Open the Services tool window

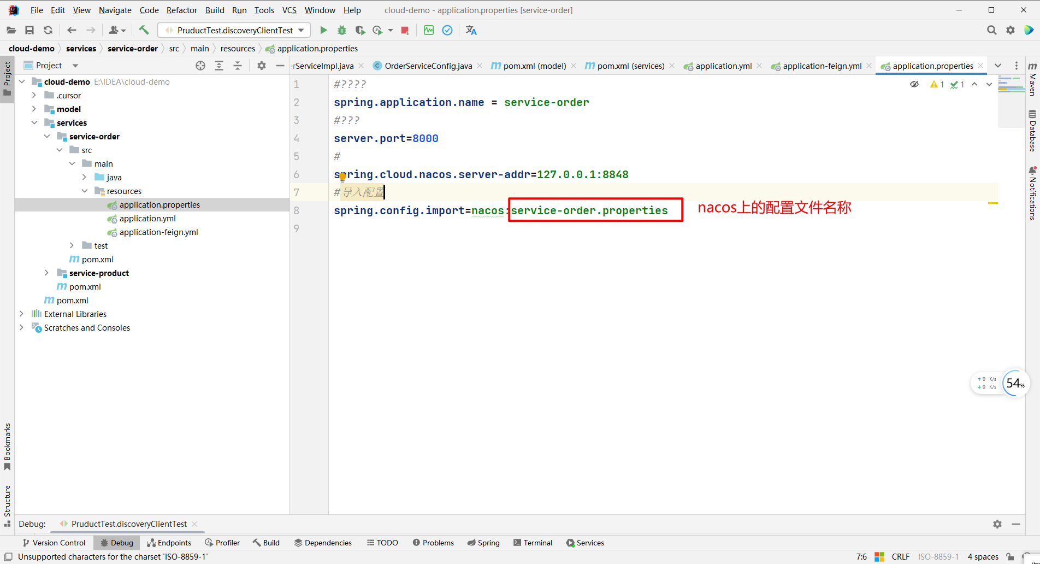click(x=585, y=543)
